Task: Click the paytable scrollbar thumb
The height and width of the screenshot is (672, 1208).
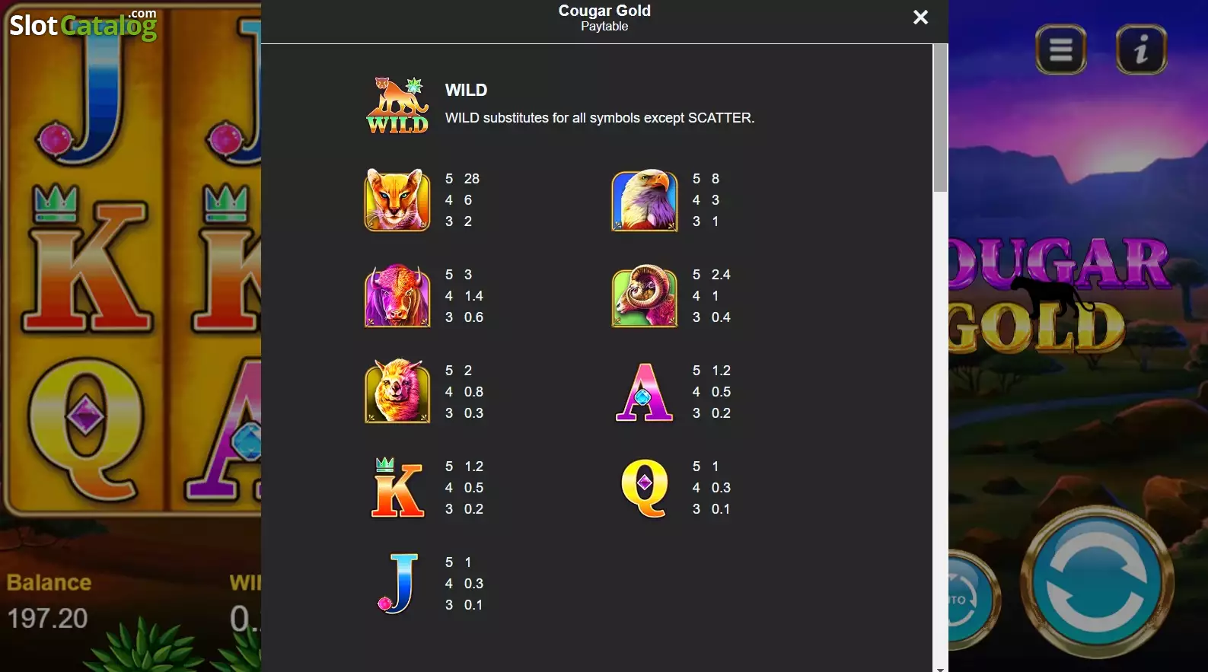Action: 941,118
